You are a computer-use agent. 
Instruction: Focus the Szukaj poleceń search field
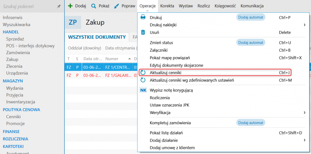[x=28, y=6]
